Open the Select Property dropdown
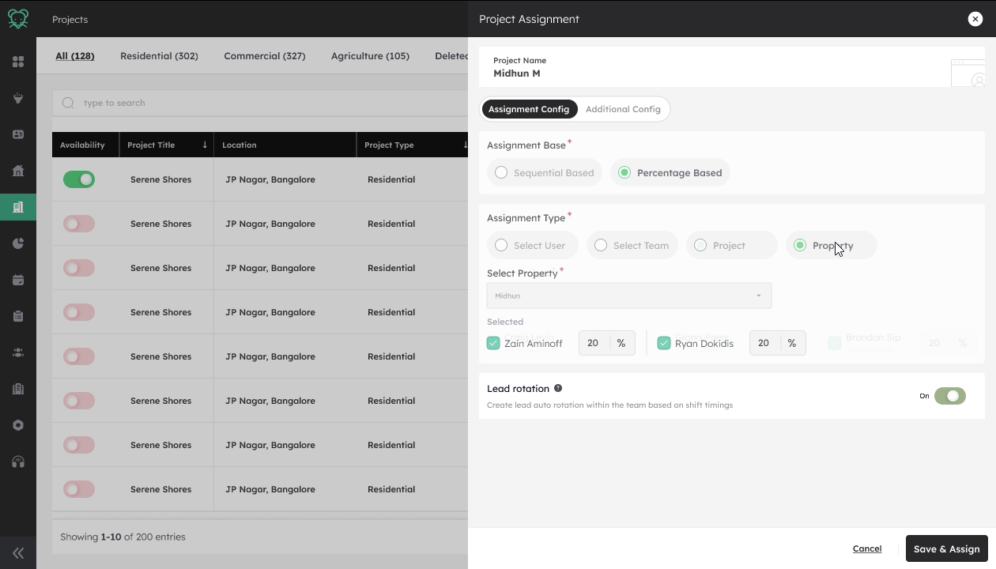Screen dimensions: 996x569 pyautogui.click(x=629, y=296)
